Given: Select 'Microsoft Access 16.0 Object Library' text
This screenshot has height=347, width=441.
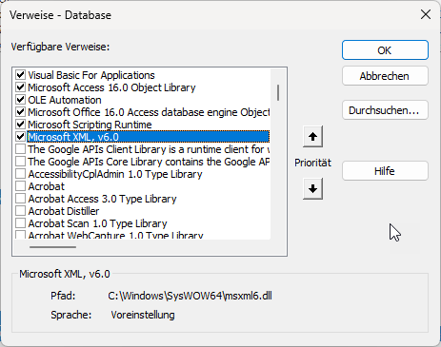Looking at the screenshot, I should point(111,87).
